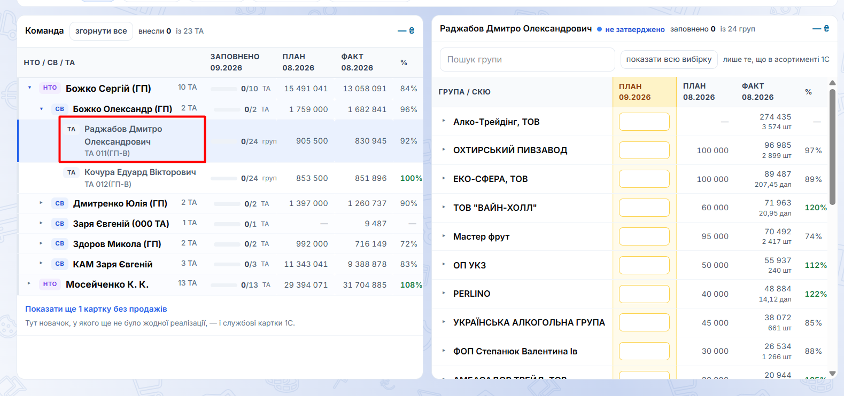This screenshot has height=396, width=844.
Task: Expand the Здоров Микола (ГП) node
Action: 41,243
